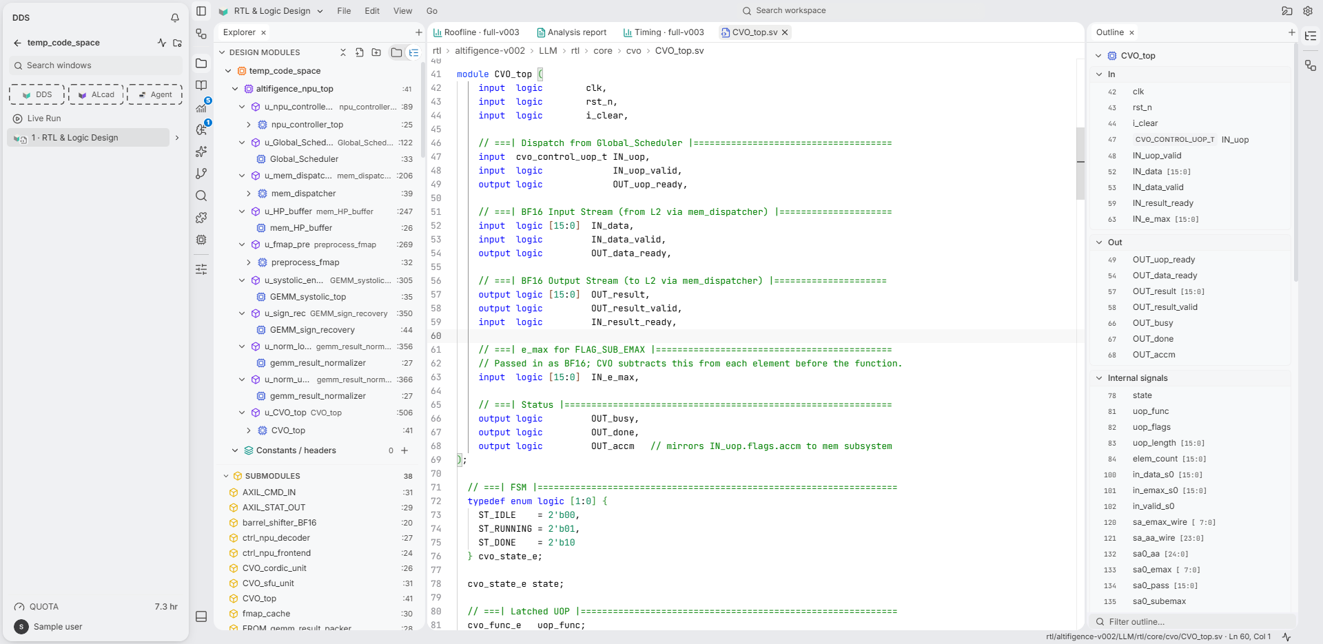Create new file in Design Modules
This screenshot has width=1323, height=644.
tap(360, 52)
